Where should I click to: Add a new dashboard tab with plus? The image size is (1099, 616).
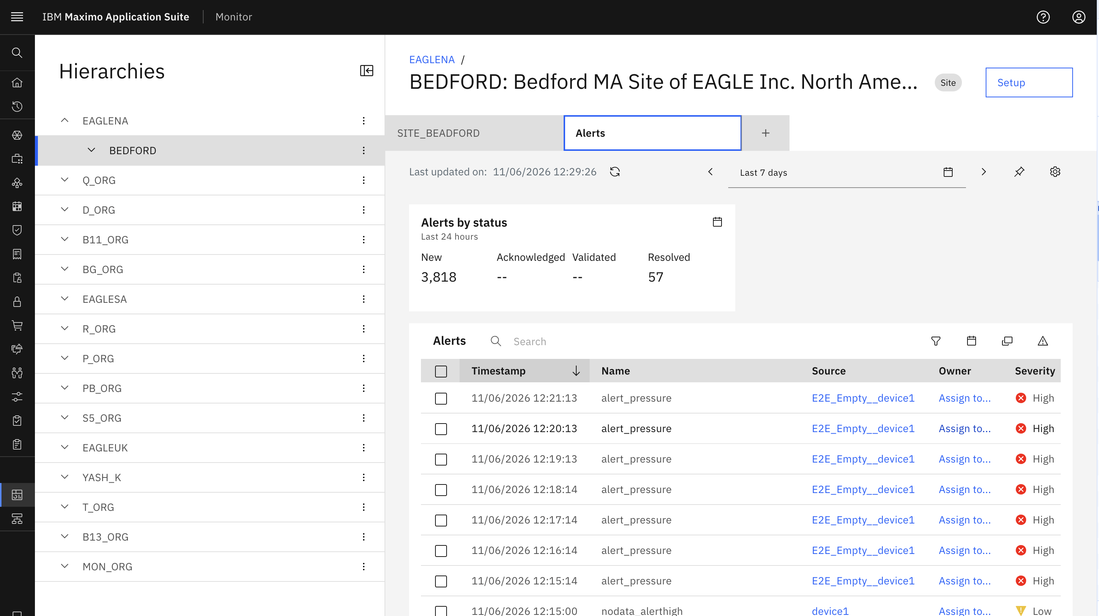[765, 133]
